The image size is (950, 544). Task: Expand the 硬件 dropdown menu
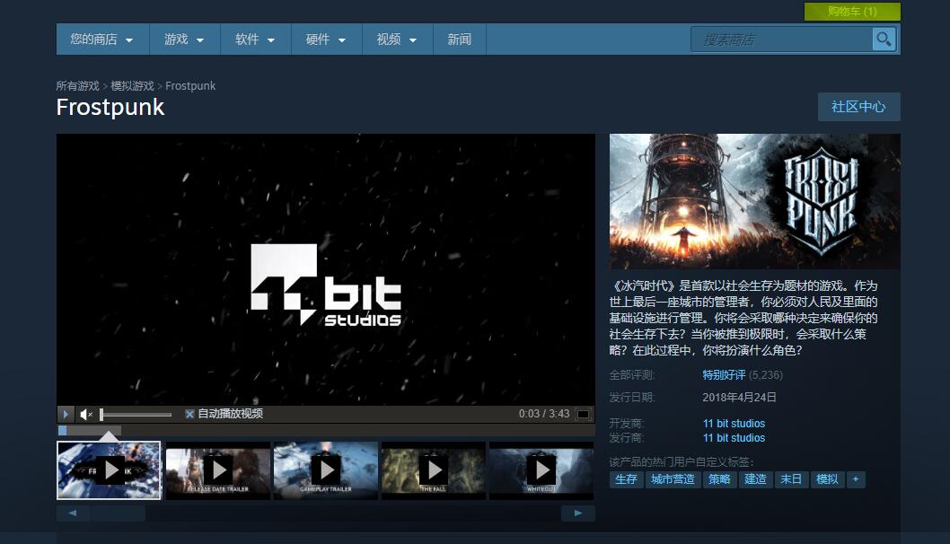point(327,39)
